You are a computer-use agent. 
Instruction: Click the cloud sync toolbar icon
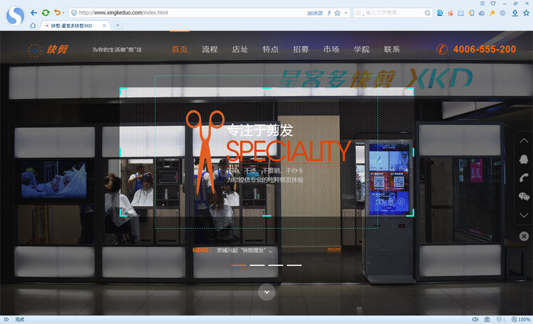(x=481, y=13)
